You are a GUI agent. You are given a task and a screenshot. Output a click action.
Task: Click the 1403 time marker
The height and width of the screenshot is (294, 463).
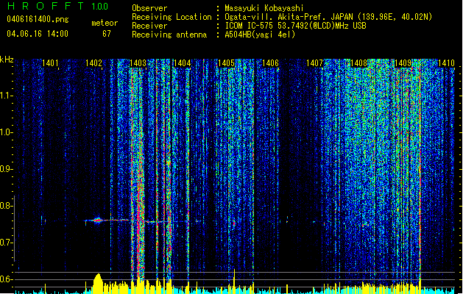click(x=138, y=63)
